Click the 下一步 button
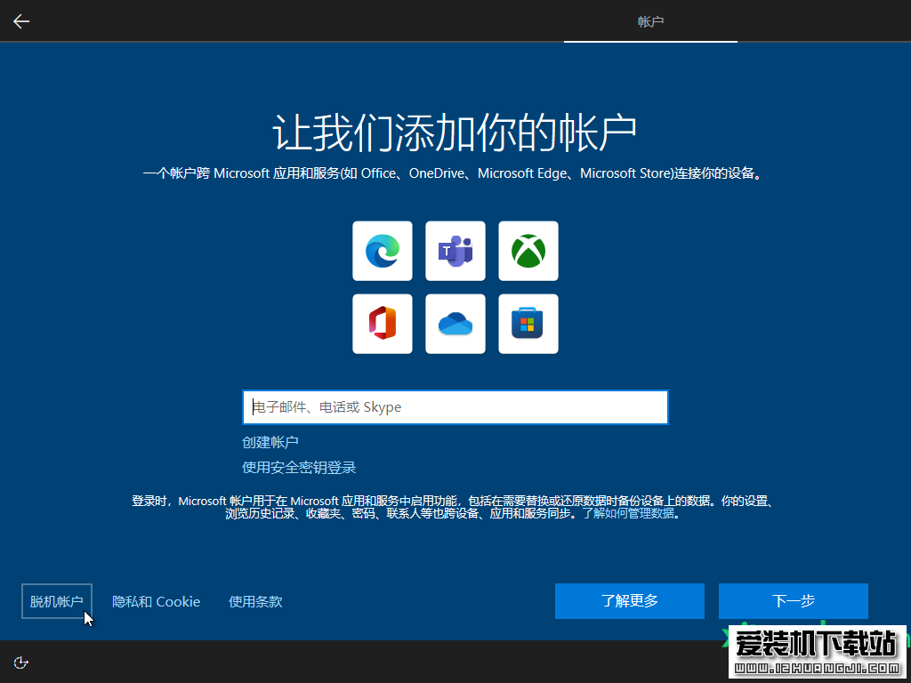911x683 pixels. coord(794,601)
